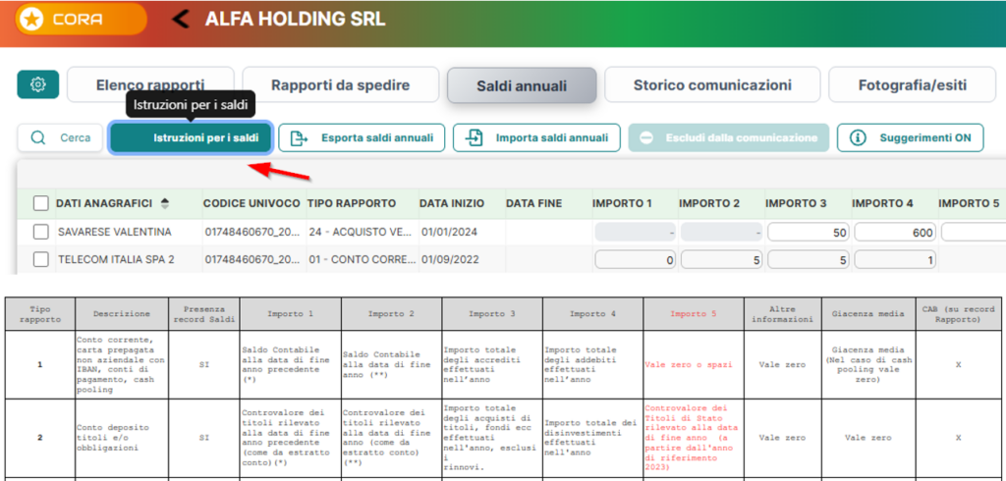This screenshot has height=481, width=1006.
Task: Click the info icon on Suggerimenti ON
Action: [x=858, y=137]
